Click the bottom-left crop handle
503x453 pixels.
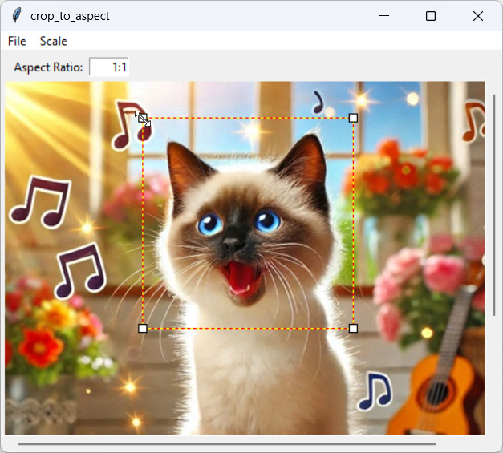143,328
